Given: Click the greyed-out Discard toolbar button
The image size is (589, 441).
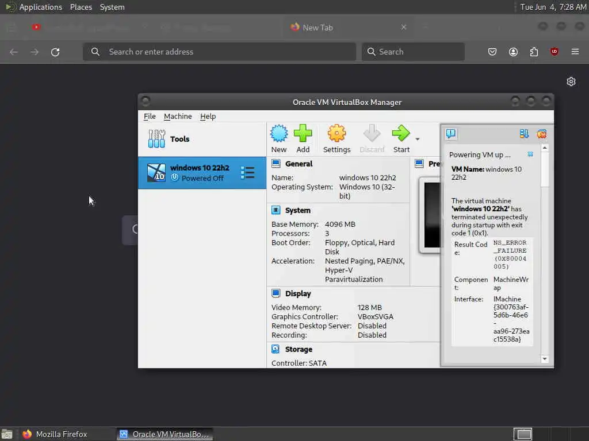Looking at the screenshot, I should 372,139.
